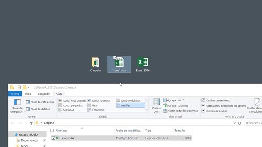Toggle the select-all checkbox in header

(52, 131)
